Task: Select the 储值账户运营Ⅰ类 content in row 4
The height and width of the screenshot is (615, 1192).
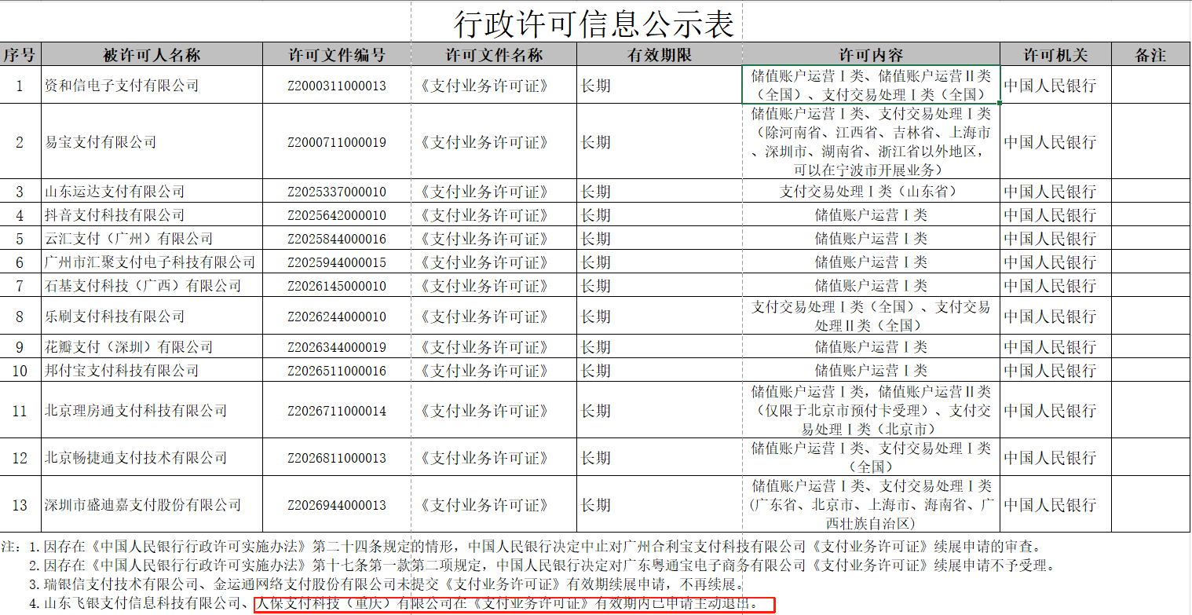Action: pyautogui.click(x=871, y=214)
